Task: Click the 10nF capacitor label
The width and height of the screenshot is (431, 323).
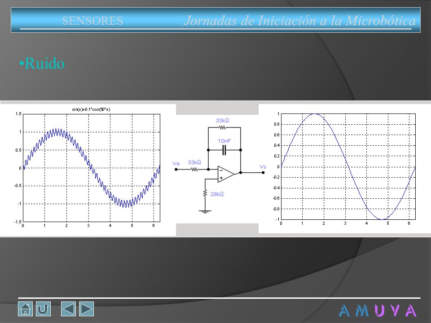Action: click(x=224, y=141)
